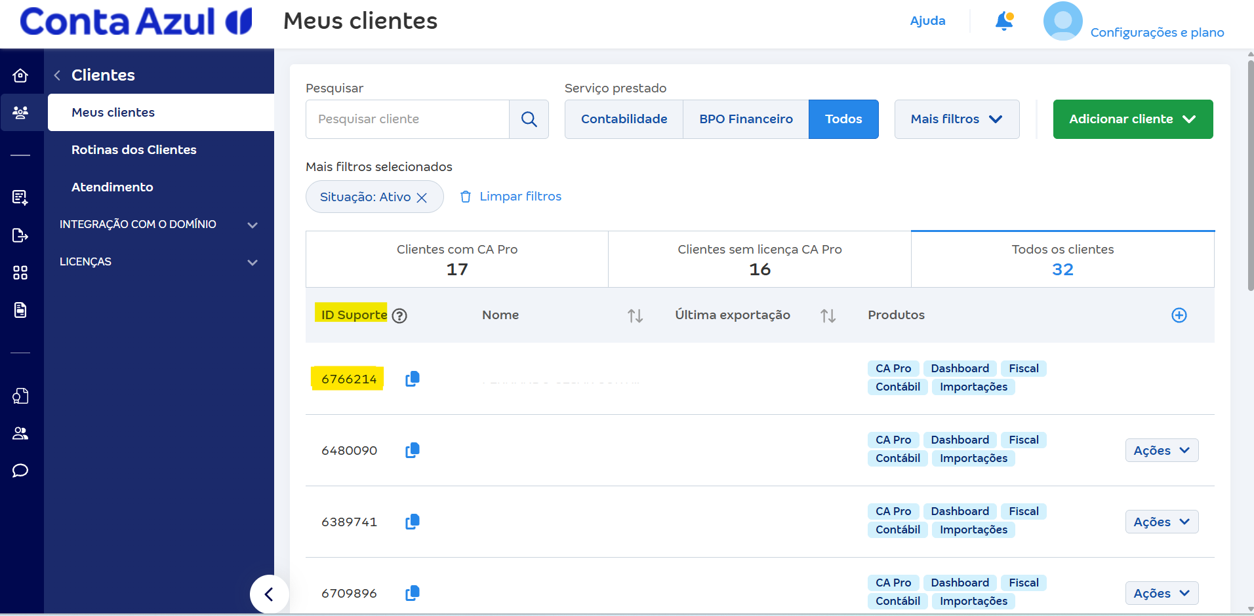
Task: Remove the Situação: Ativo filter chip
Action: (422, 197)
